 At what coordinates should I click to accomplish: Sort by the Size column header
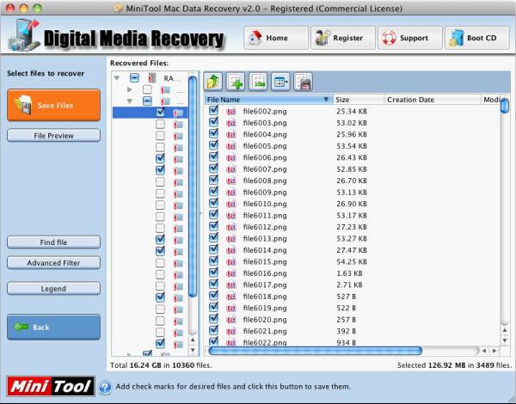[359, 100]
